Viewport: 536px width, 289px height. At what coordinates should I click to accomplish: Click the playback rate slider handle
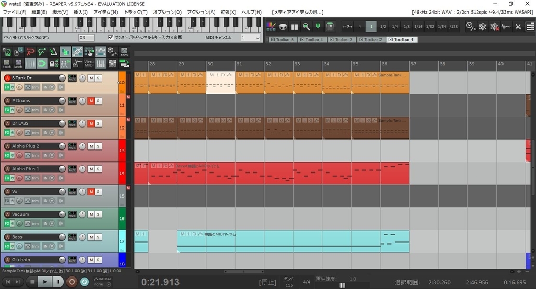(342, 285)
